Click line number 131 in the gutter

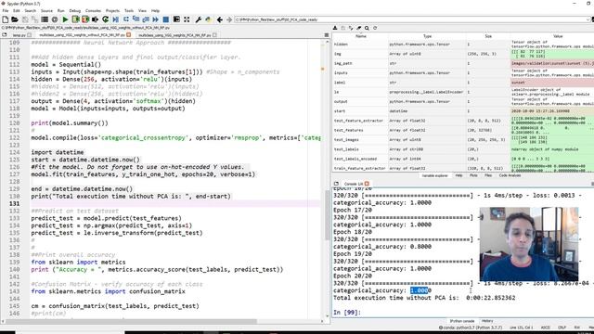pos(15,204)
